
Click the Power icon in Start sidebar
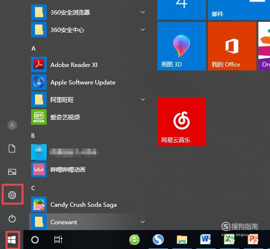[x=12, y=218]
